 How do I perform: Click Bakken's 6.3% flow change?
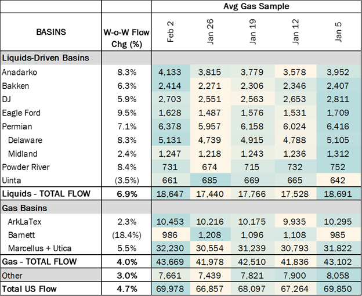coord(126,86)
